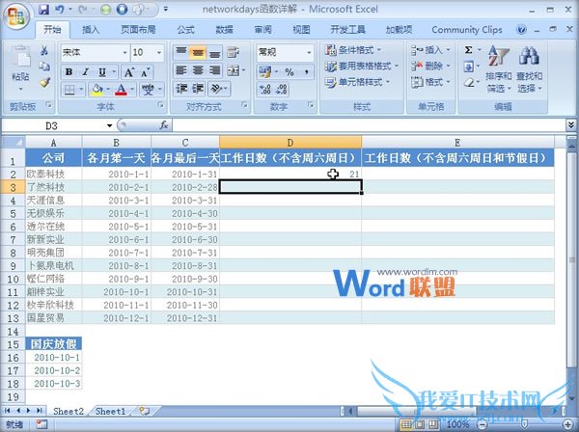Save the workbook from quick access toolbar

click(x=43, y=10)
